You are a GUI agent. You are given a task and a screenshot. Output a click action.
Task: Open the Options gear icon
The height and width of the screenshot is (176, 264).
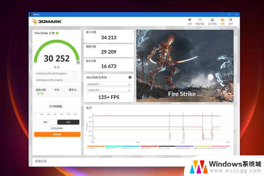click(231, 20)
